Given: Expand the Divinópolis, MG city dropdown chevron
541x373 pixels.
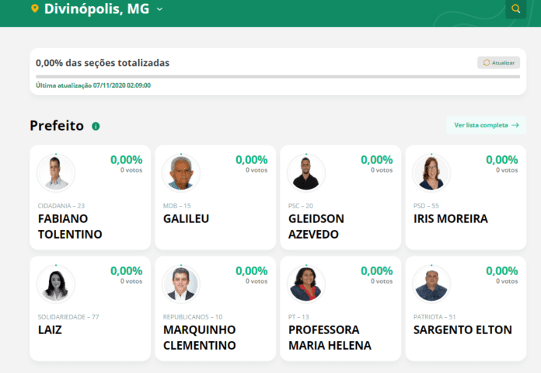Looking at the screenshot, I should coord(159,9).
